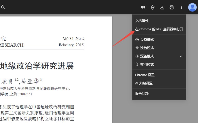Click 报告问题 to report an issue
This screenshot has width=198, height=123.
(159, 94)
